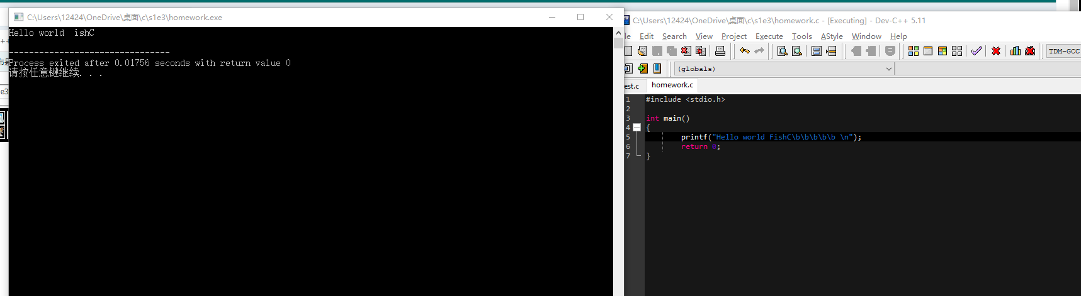Screen dimensions: 1081x296
Task: Click the Find magnifier icon
Action: (x=782, y=51)
